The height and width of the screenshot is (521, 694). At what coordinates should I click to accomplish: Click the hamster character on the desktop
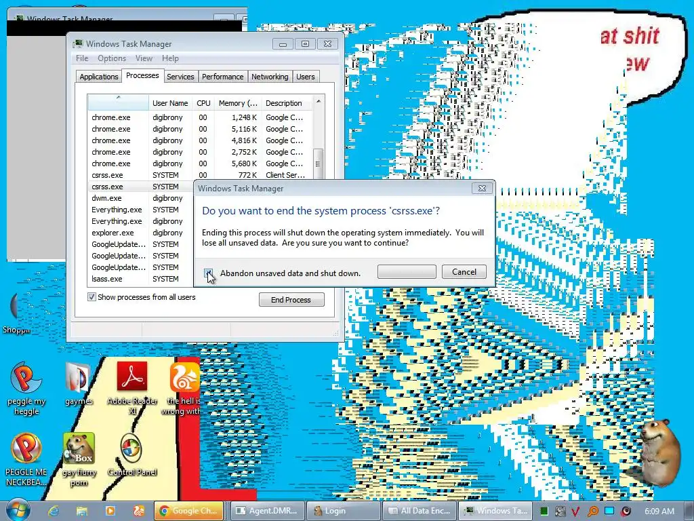[660, 452]
